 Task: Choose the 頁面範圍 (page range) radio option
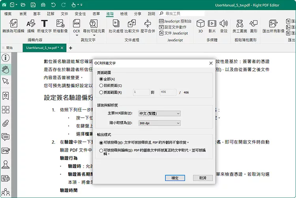(101, 92)
